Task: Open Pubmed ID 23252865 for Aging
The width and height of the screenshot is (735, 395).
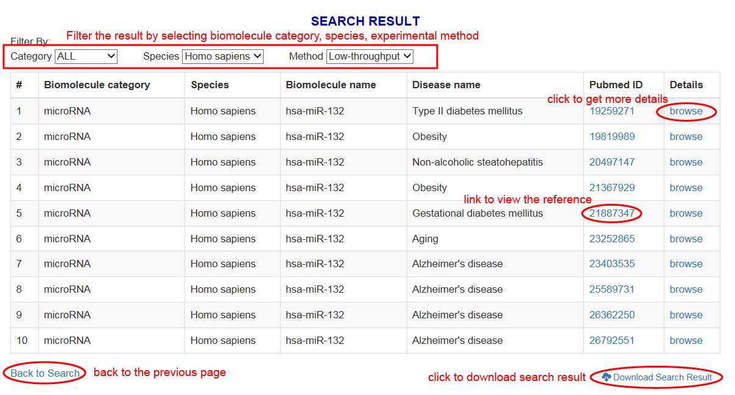Action: click(x=611, y=239)
